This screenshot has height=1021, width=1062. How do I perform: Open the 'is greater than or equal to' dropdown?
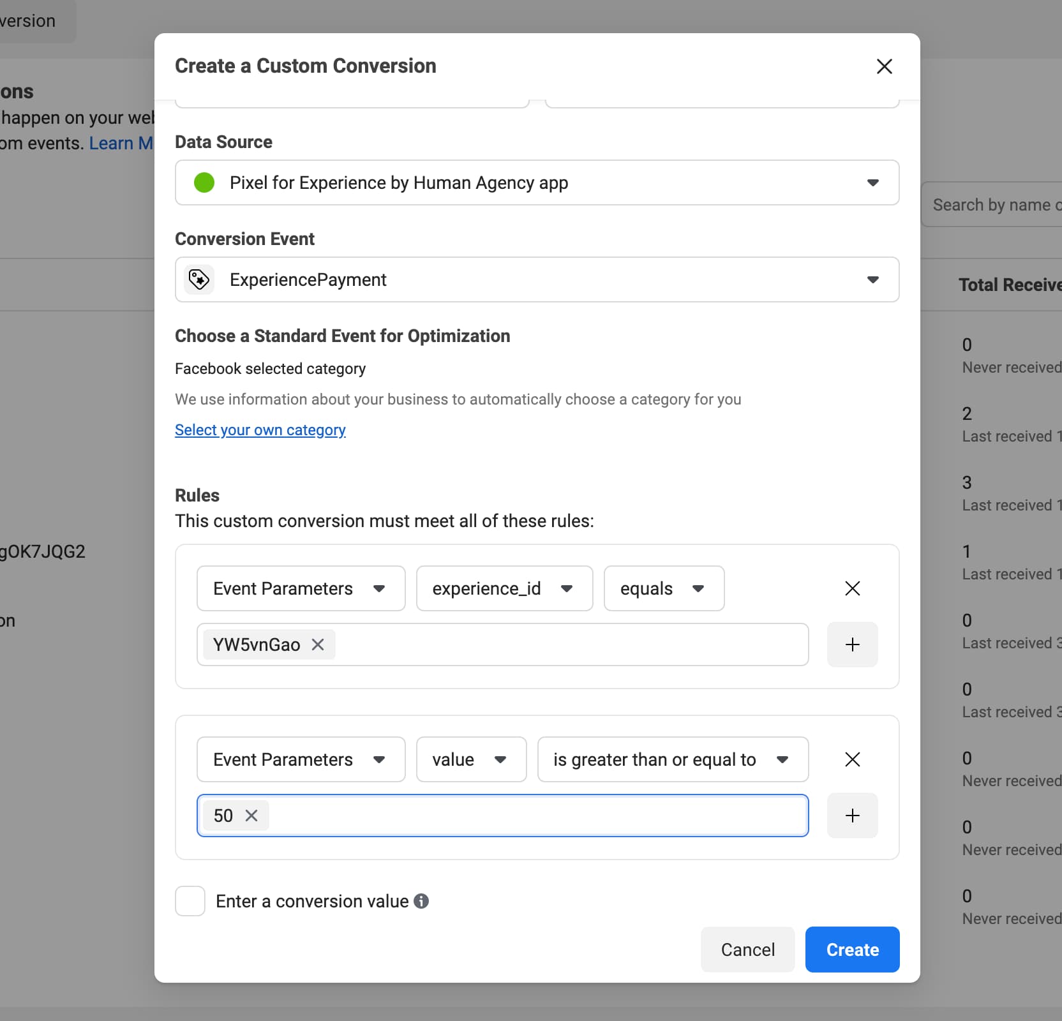[x=673, y=759]
